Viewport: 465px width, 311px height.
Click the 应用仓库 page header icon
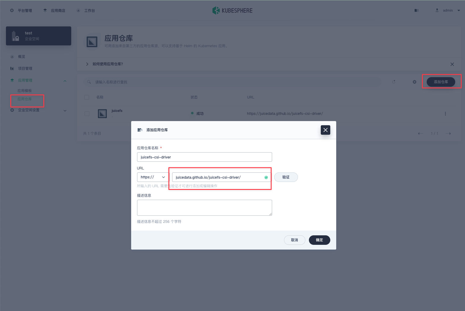(92, 42)
